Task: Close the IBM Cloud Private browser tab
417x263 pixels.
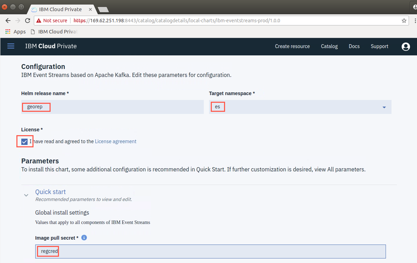Action: click(90, 9)
